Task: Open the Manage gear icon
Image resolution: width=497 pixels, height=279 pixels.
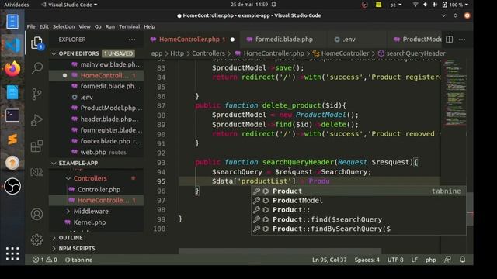Action: (x=36, y=239)
